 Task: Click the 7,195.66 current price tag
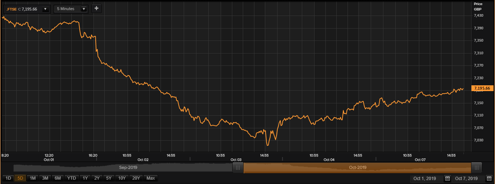click(482, 88)
